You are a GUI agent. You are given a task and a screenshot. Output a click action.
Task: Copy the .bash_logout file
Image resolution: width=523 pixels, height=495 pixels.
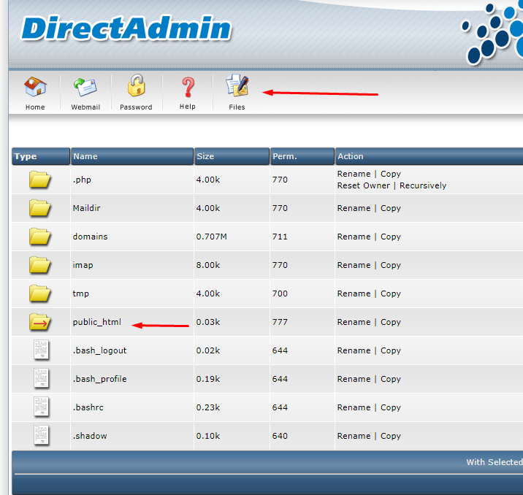391,351
